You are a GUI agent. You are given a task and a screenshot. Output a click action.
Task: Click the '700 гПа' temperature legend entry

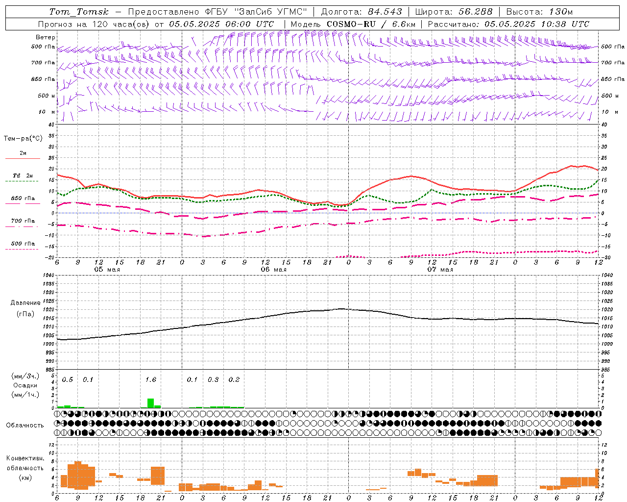23,221
